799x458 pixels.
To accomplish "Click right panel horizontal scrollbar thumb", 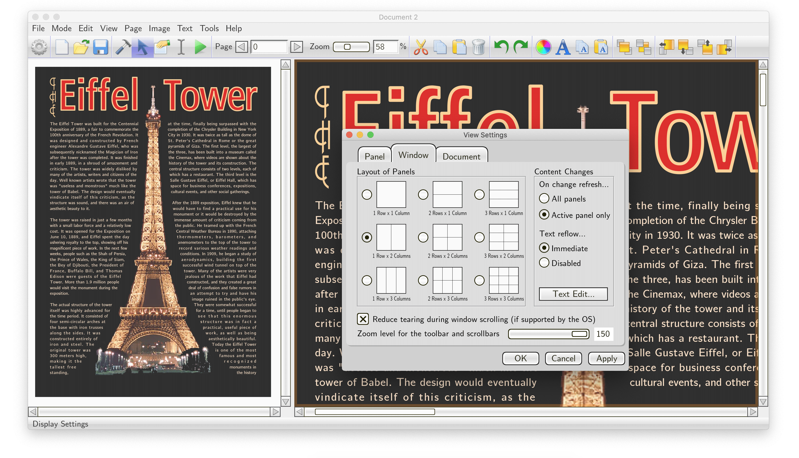I will pos(375,412).
